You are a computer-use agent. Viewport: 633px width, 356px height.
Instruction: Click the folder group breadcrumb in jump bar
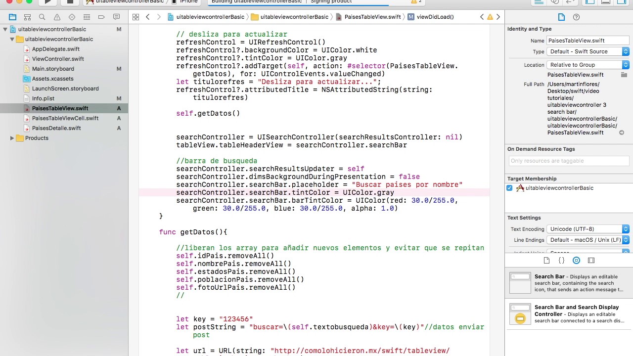(x=290, y=17)
